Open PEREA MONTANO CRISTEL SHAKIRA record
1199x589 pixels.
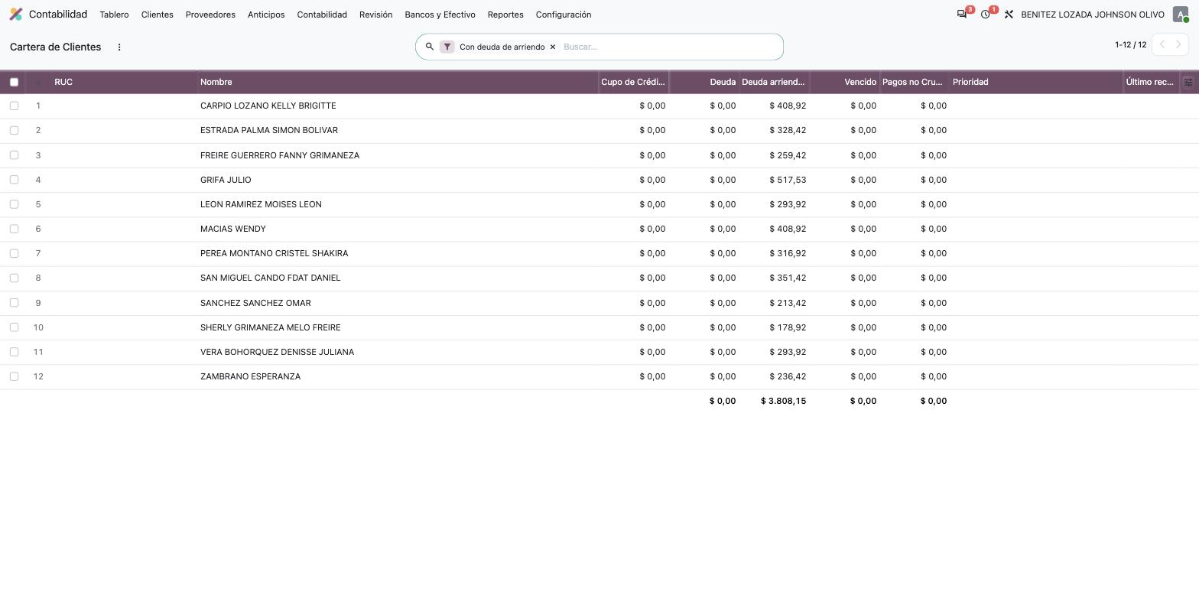click(274, 253)
